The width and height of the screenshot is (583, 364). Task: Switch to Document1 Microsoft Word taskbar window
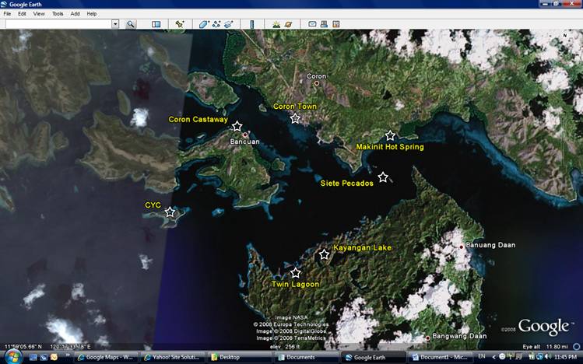[440, 357]
